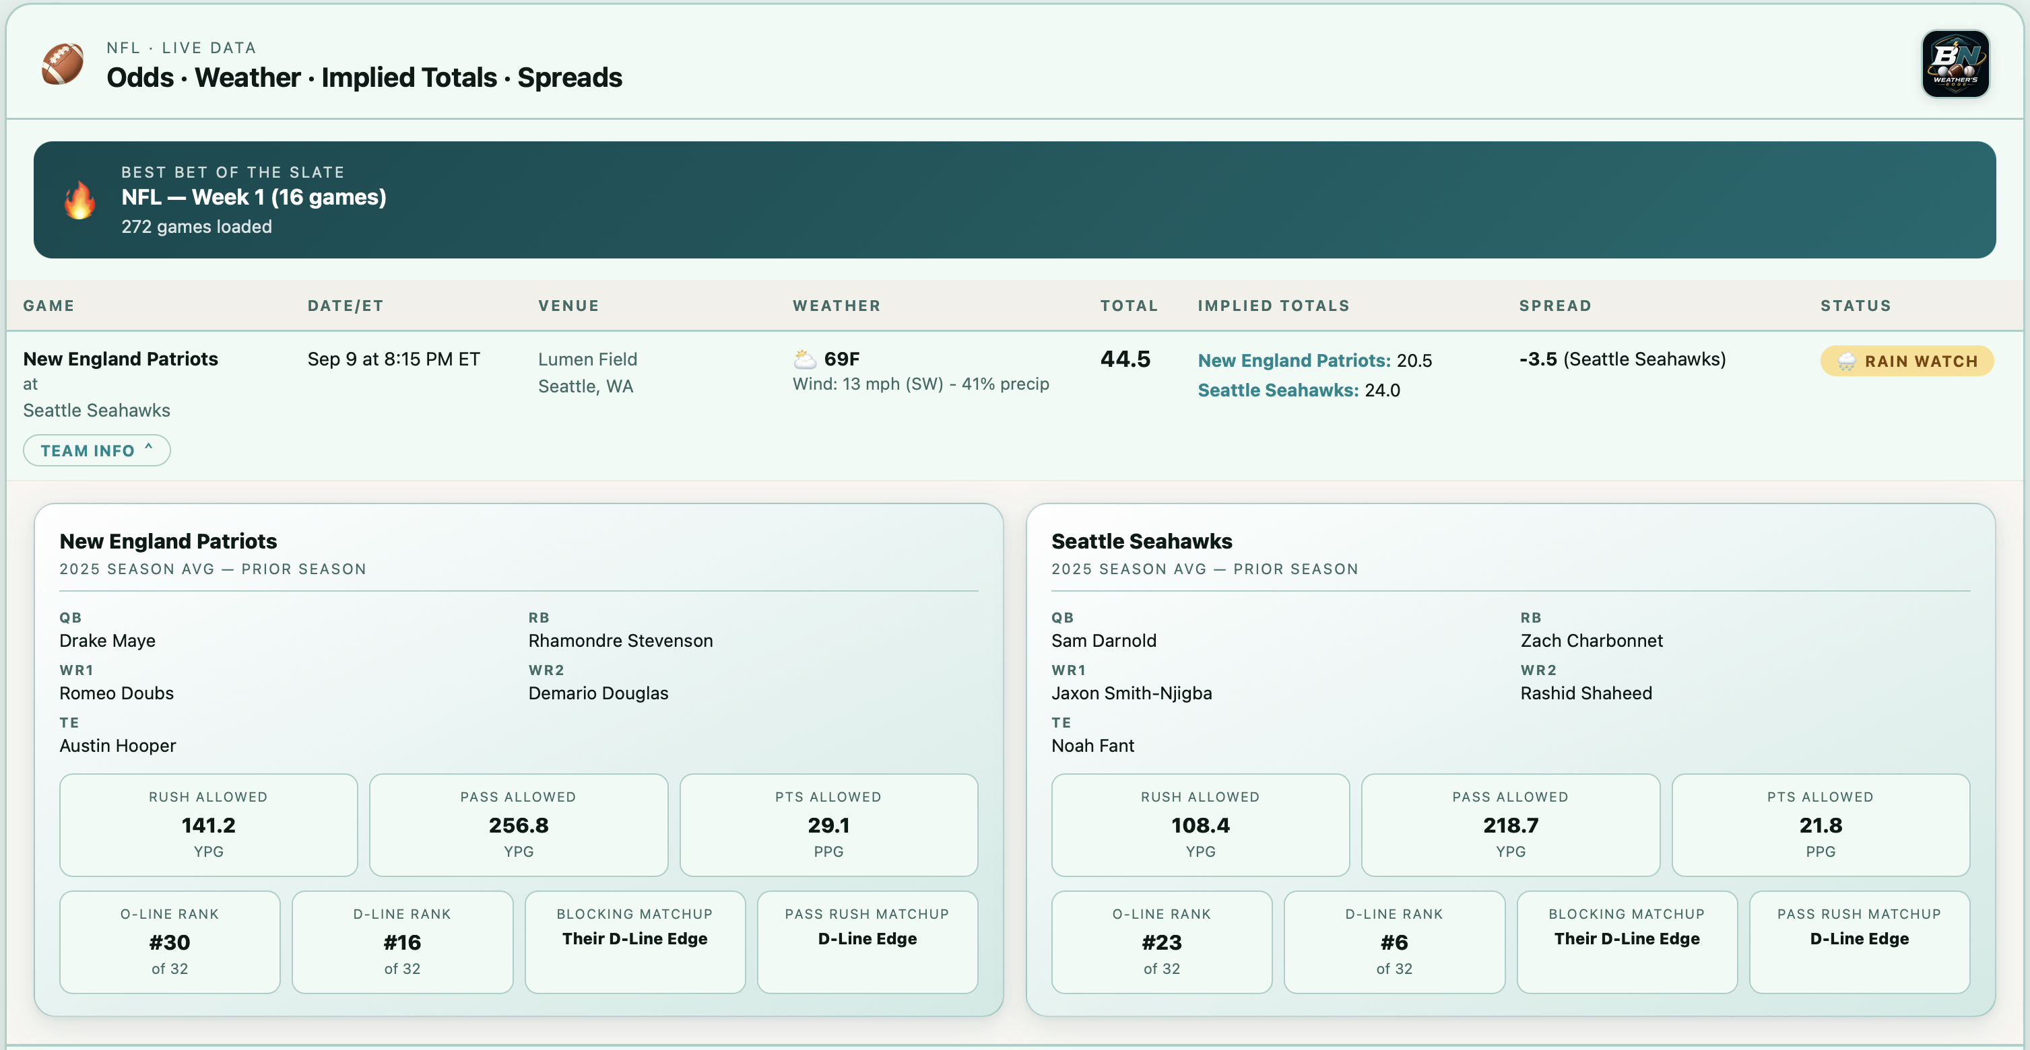Select New England Patriots in the game row
The width and height of the screenshot is (2030, 1050).
point(121,359)
